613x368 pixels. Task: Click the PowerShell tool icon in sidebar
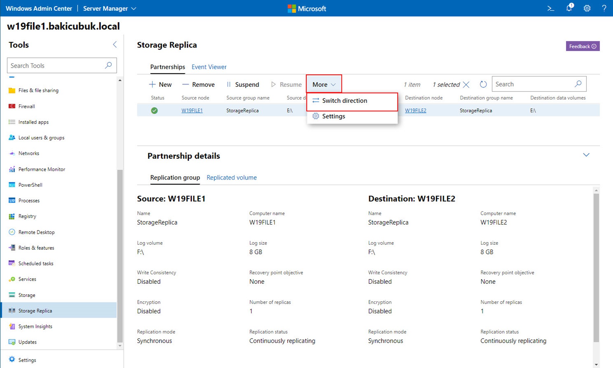[12, 185]
